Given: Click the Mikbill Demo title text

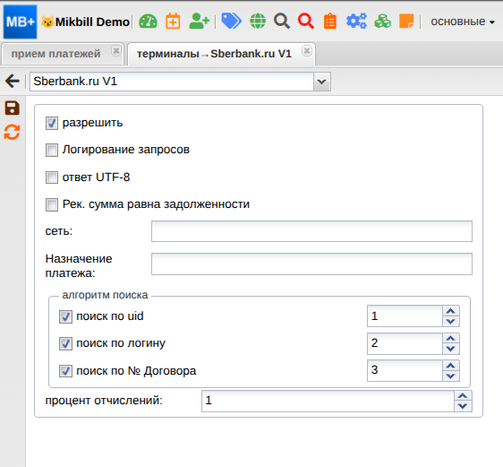Looking at the screenshot, I should pos(92,22).
